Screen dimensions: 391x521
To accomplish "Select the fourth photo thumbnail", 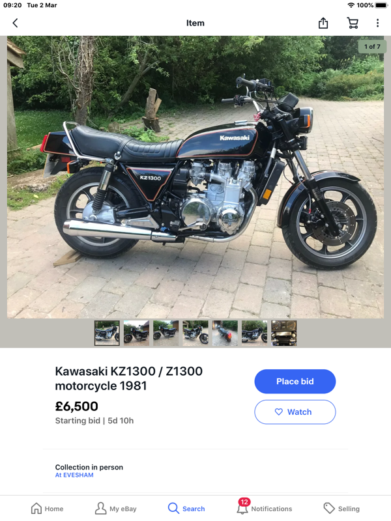I will [x=195, y=333].
